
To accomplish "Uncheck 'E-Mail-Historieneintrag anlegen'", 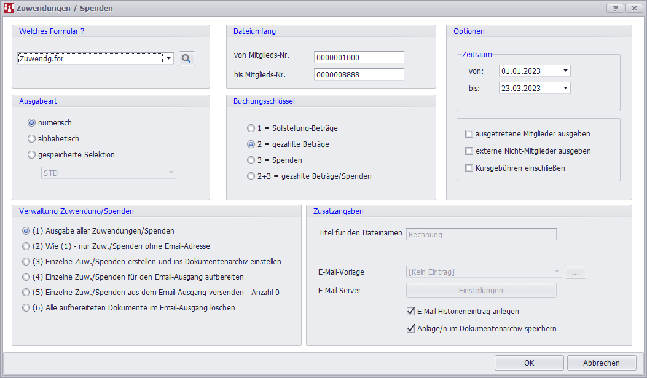I will point(411,312).
